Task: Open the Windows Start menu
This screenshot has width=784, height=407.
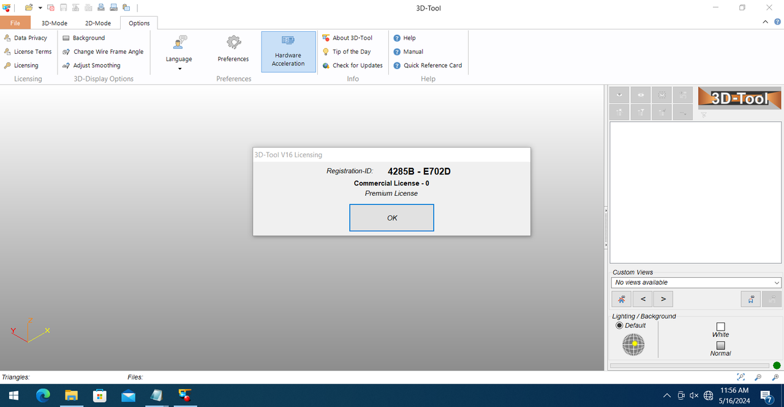Action: pos(13,395)
